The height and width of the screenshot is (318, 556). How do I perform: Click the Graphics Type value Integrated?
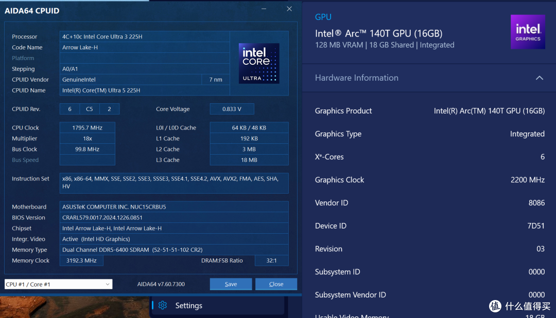point(527,134)
